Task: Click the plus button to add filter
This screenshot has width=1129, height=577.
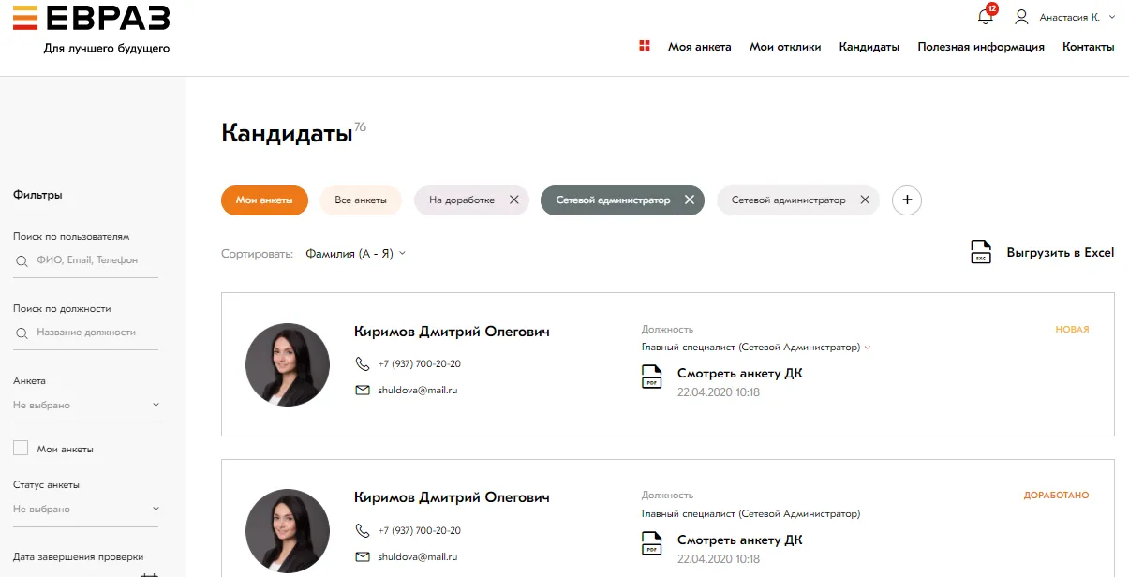Action: coord(906,200)
